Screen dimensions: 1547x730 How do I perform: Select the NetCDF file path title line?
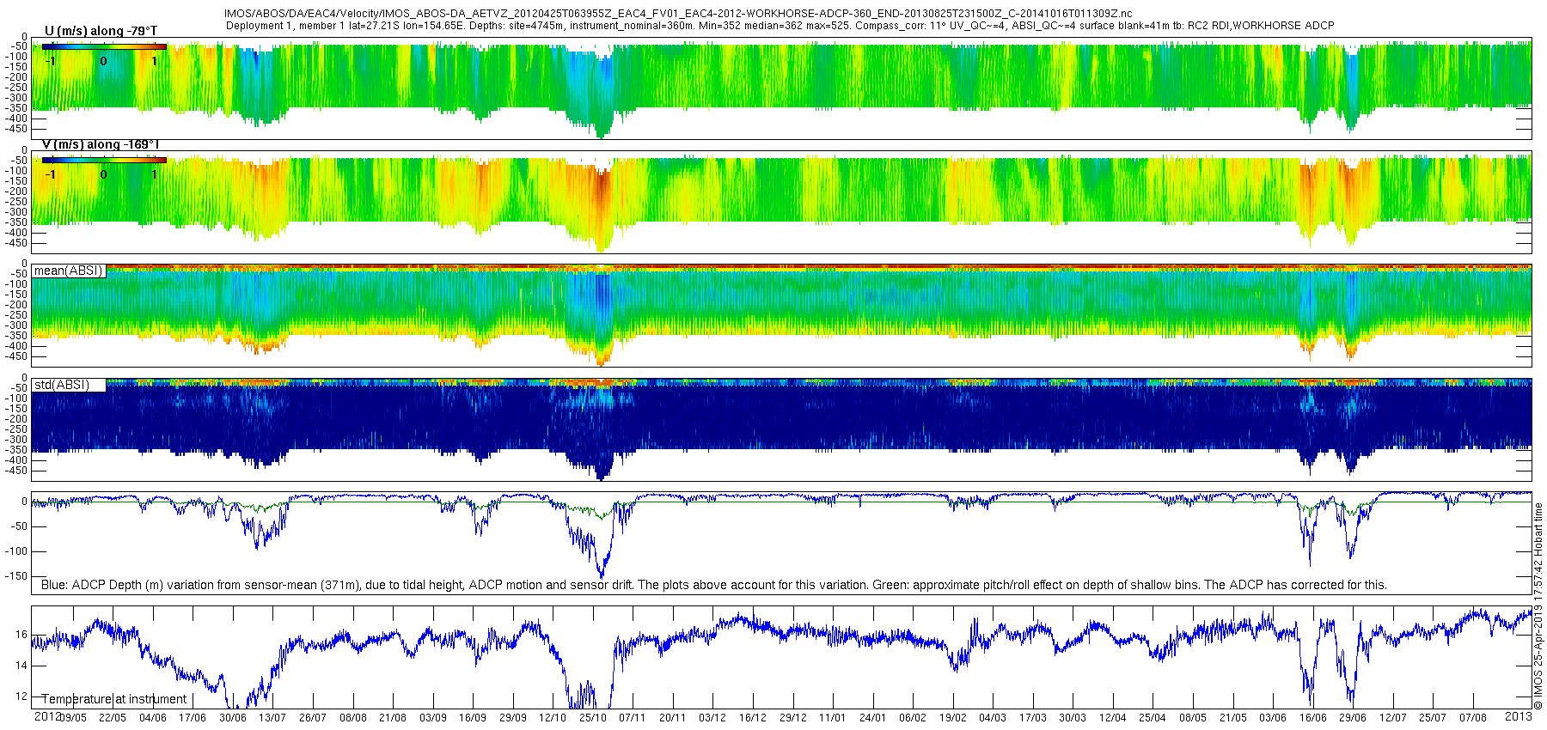pos(678,14)
